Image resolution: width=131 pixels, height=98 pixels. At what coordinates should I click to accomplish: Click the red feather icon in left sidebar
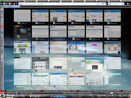pos(2,14)
